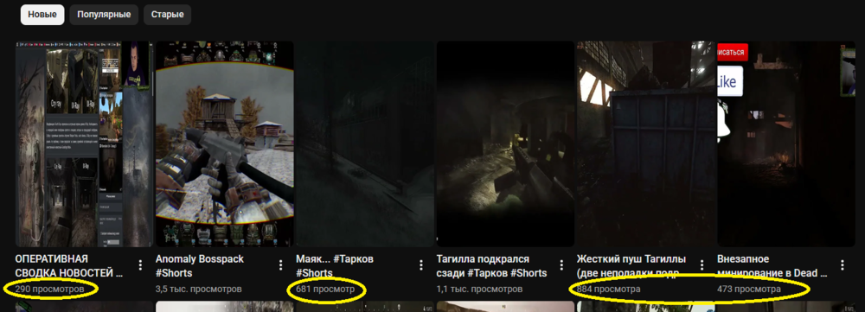Click the 290 просмотров view count
Image resolution: width=865 pixels, height=312 pixels.
(x=49, y=289)
